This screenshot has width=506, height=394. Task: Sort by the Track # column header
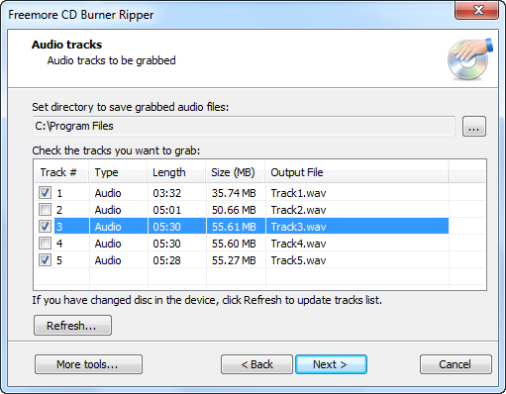tap(61, 172)
